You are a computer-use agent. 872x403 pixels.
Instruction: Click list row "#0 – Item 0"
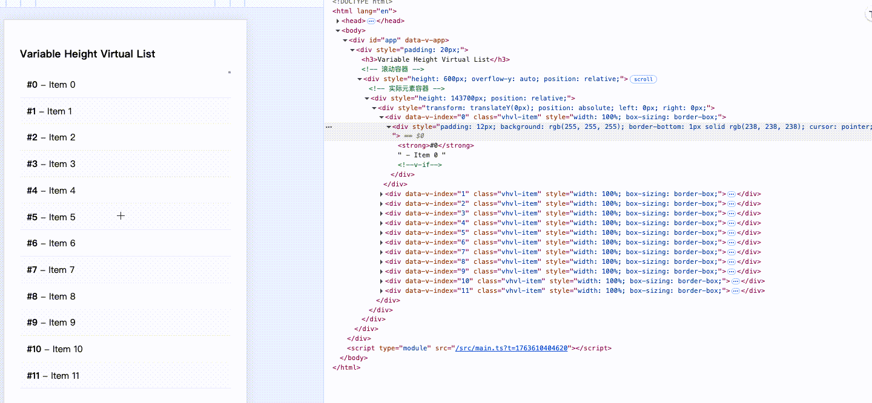point(125,85)
